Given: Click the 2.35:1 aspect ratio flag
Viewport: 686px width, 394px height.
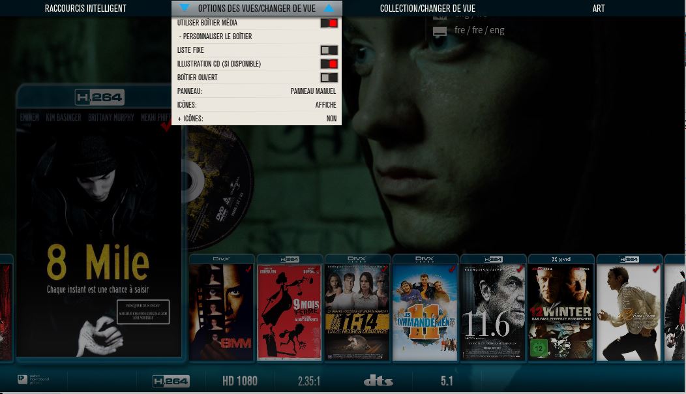Looking at the screenshot, I should click(x=309, y=382).
